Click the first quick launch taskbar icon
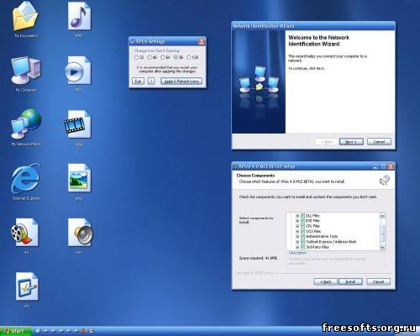The width and height of the screenshot is (420, 336). pyautogui.click(x=38, y=331)
